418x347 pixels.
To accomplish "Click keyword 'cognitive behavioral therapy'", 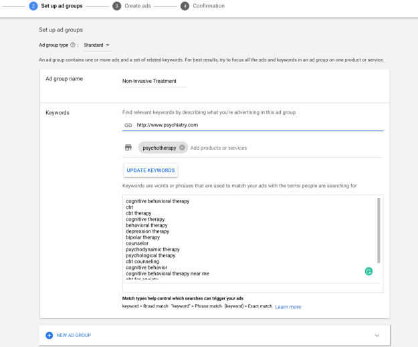I will click(158, 201).
